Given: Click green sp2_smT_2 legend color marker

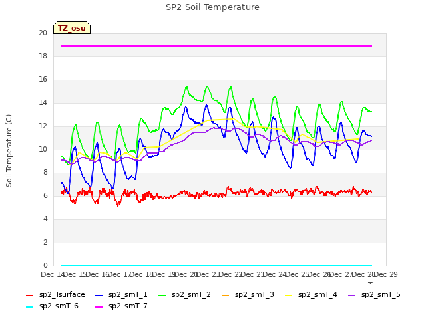Looking at the screenshot, I should coord(162,295).
